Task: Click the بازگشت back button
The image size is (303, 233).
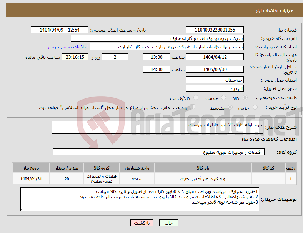Action: coord(142,223)
